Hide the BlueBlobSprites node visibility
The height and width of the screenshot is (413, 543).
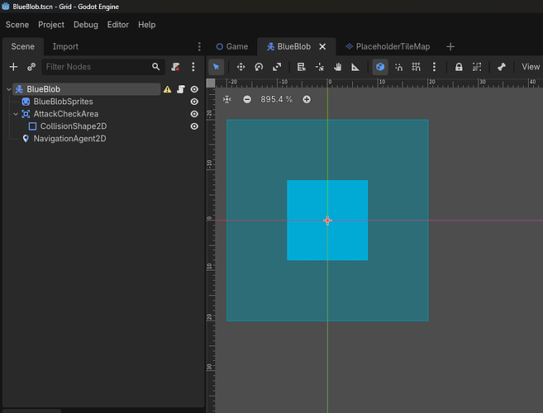194,102
